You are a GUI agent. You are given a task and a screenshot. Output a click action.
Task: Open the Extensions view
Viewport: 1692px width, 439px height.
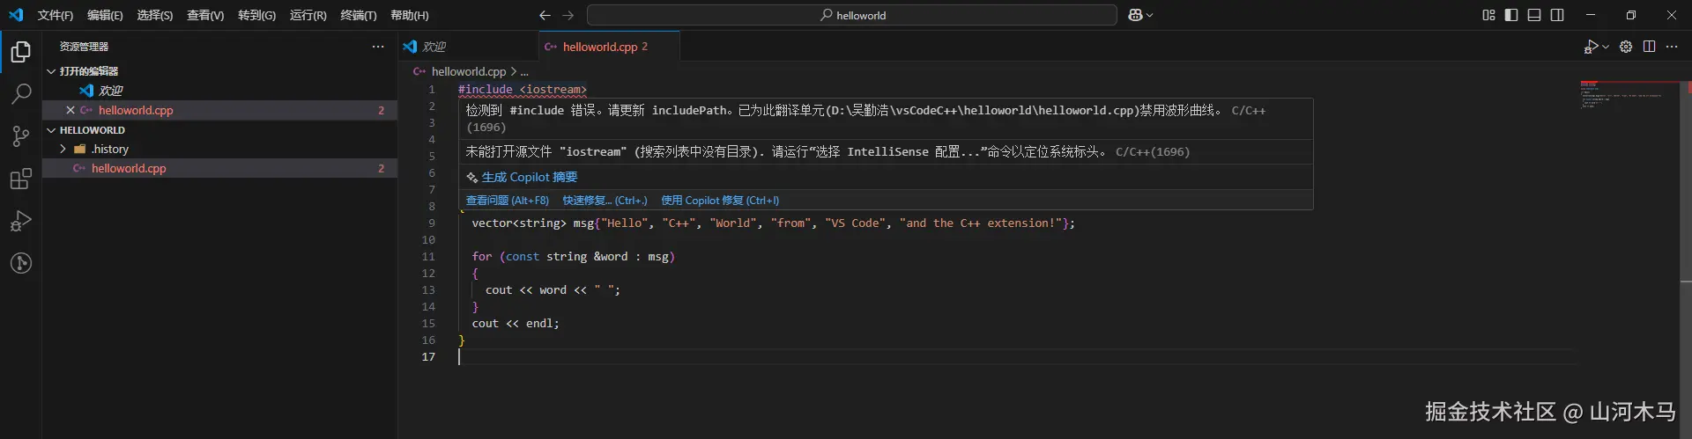click(x=21, y=179)
